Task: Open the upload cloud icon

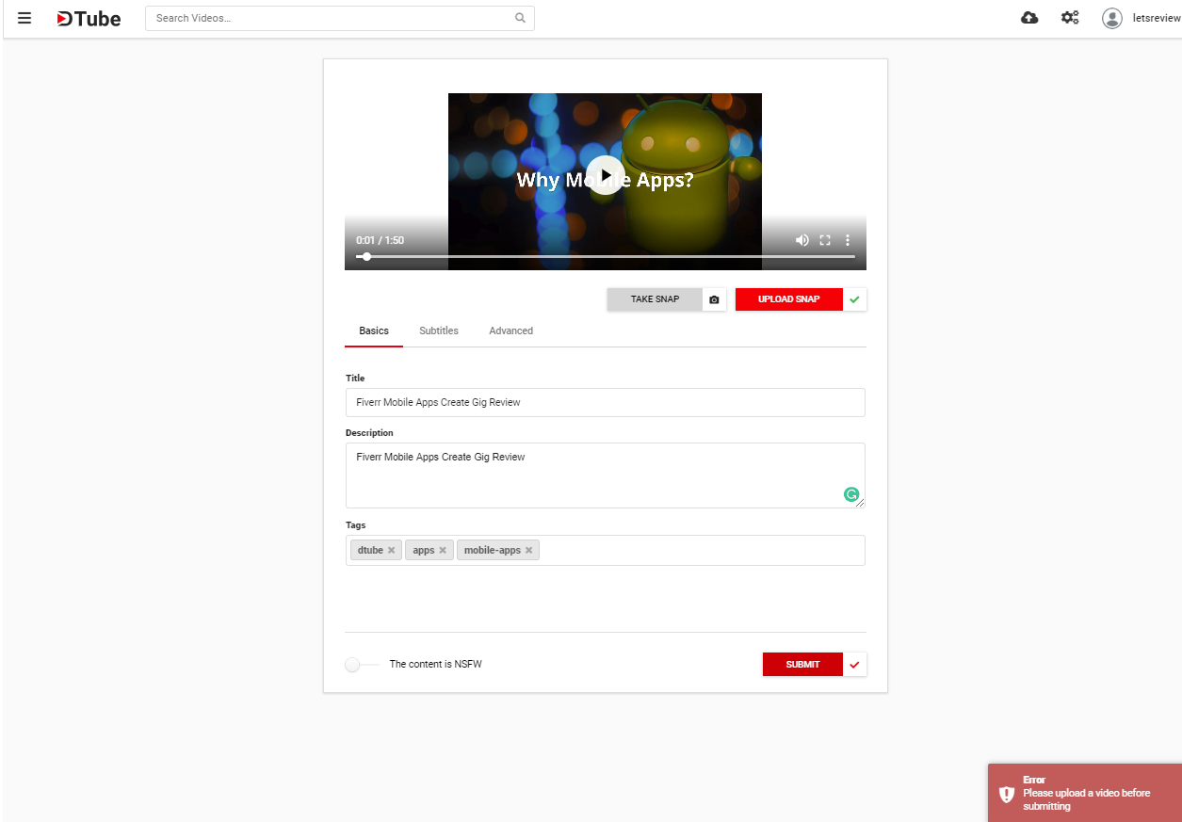Action: point(1029,18)
